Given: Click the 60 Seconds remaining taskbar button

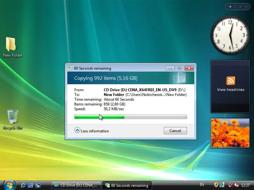Looking at the screenshot, I should [127, 185].
